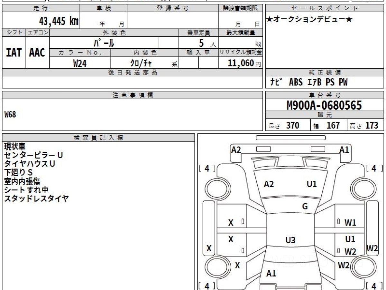This screenshot has width=386, height=290.
Task: Click the 車検 header cell
Action: [x=103, y=8]
